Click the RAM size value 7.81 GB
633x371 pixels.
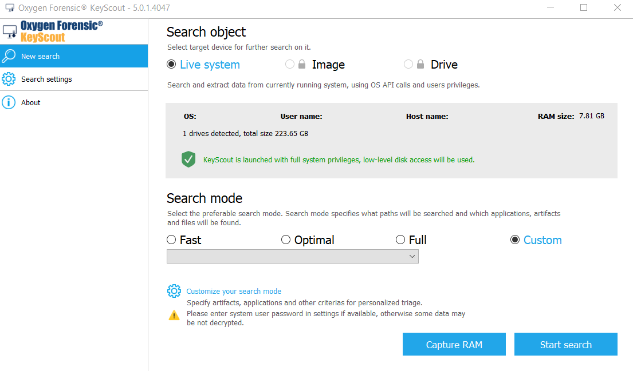coord(592,116)
